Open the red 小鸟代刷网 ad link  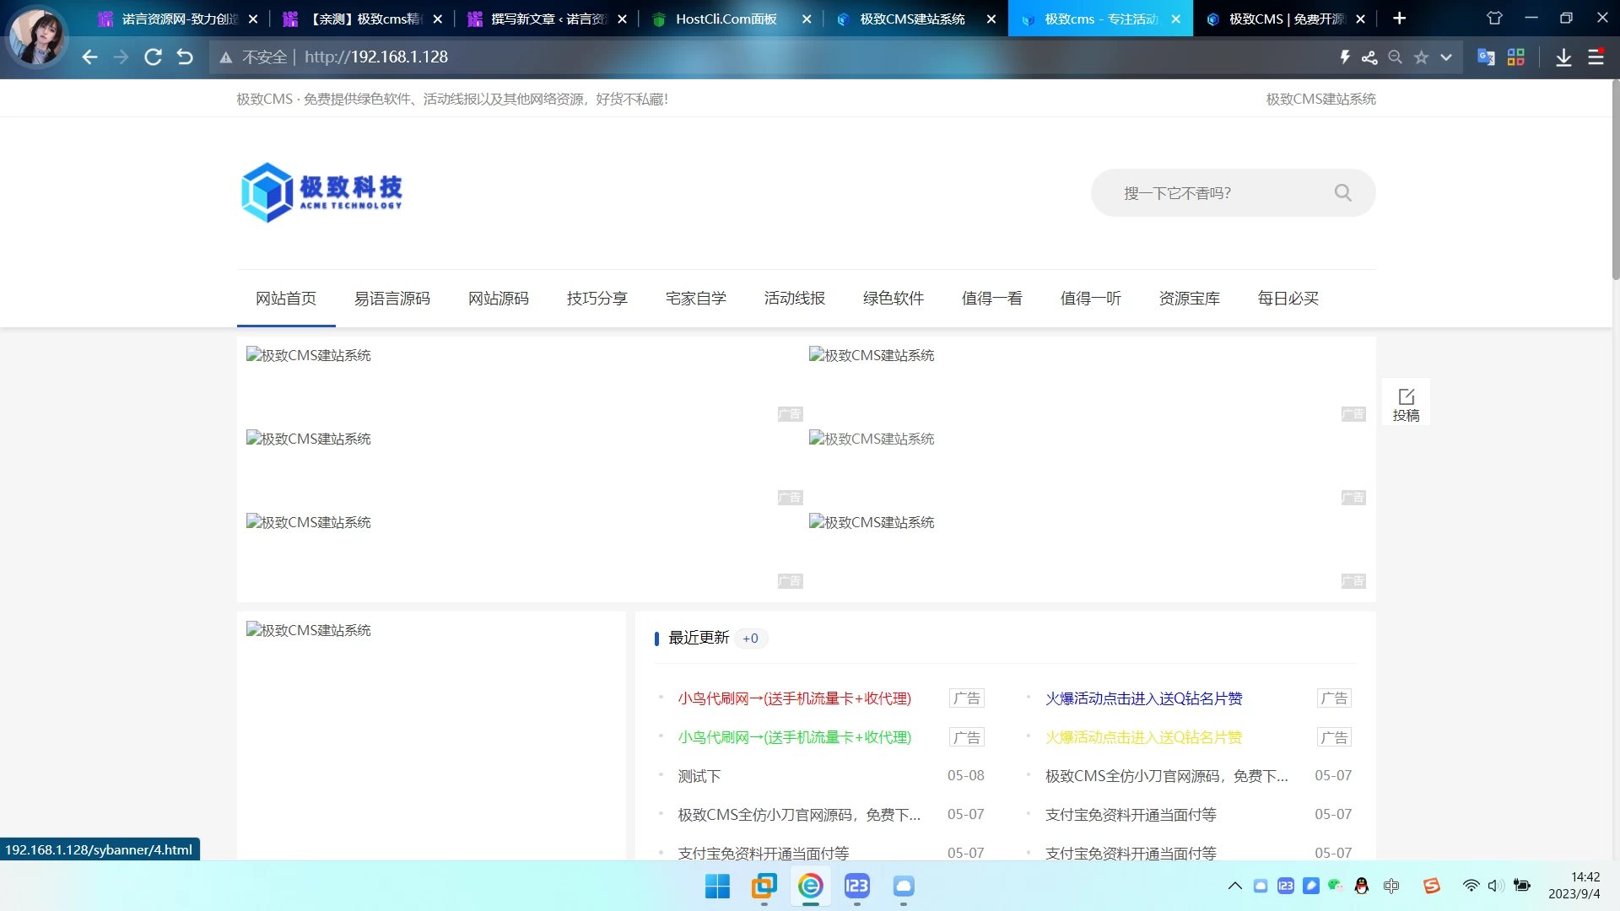(x=794, y=698)
